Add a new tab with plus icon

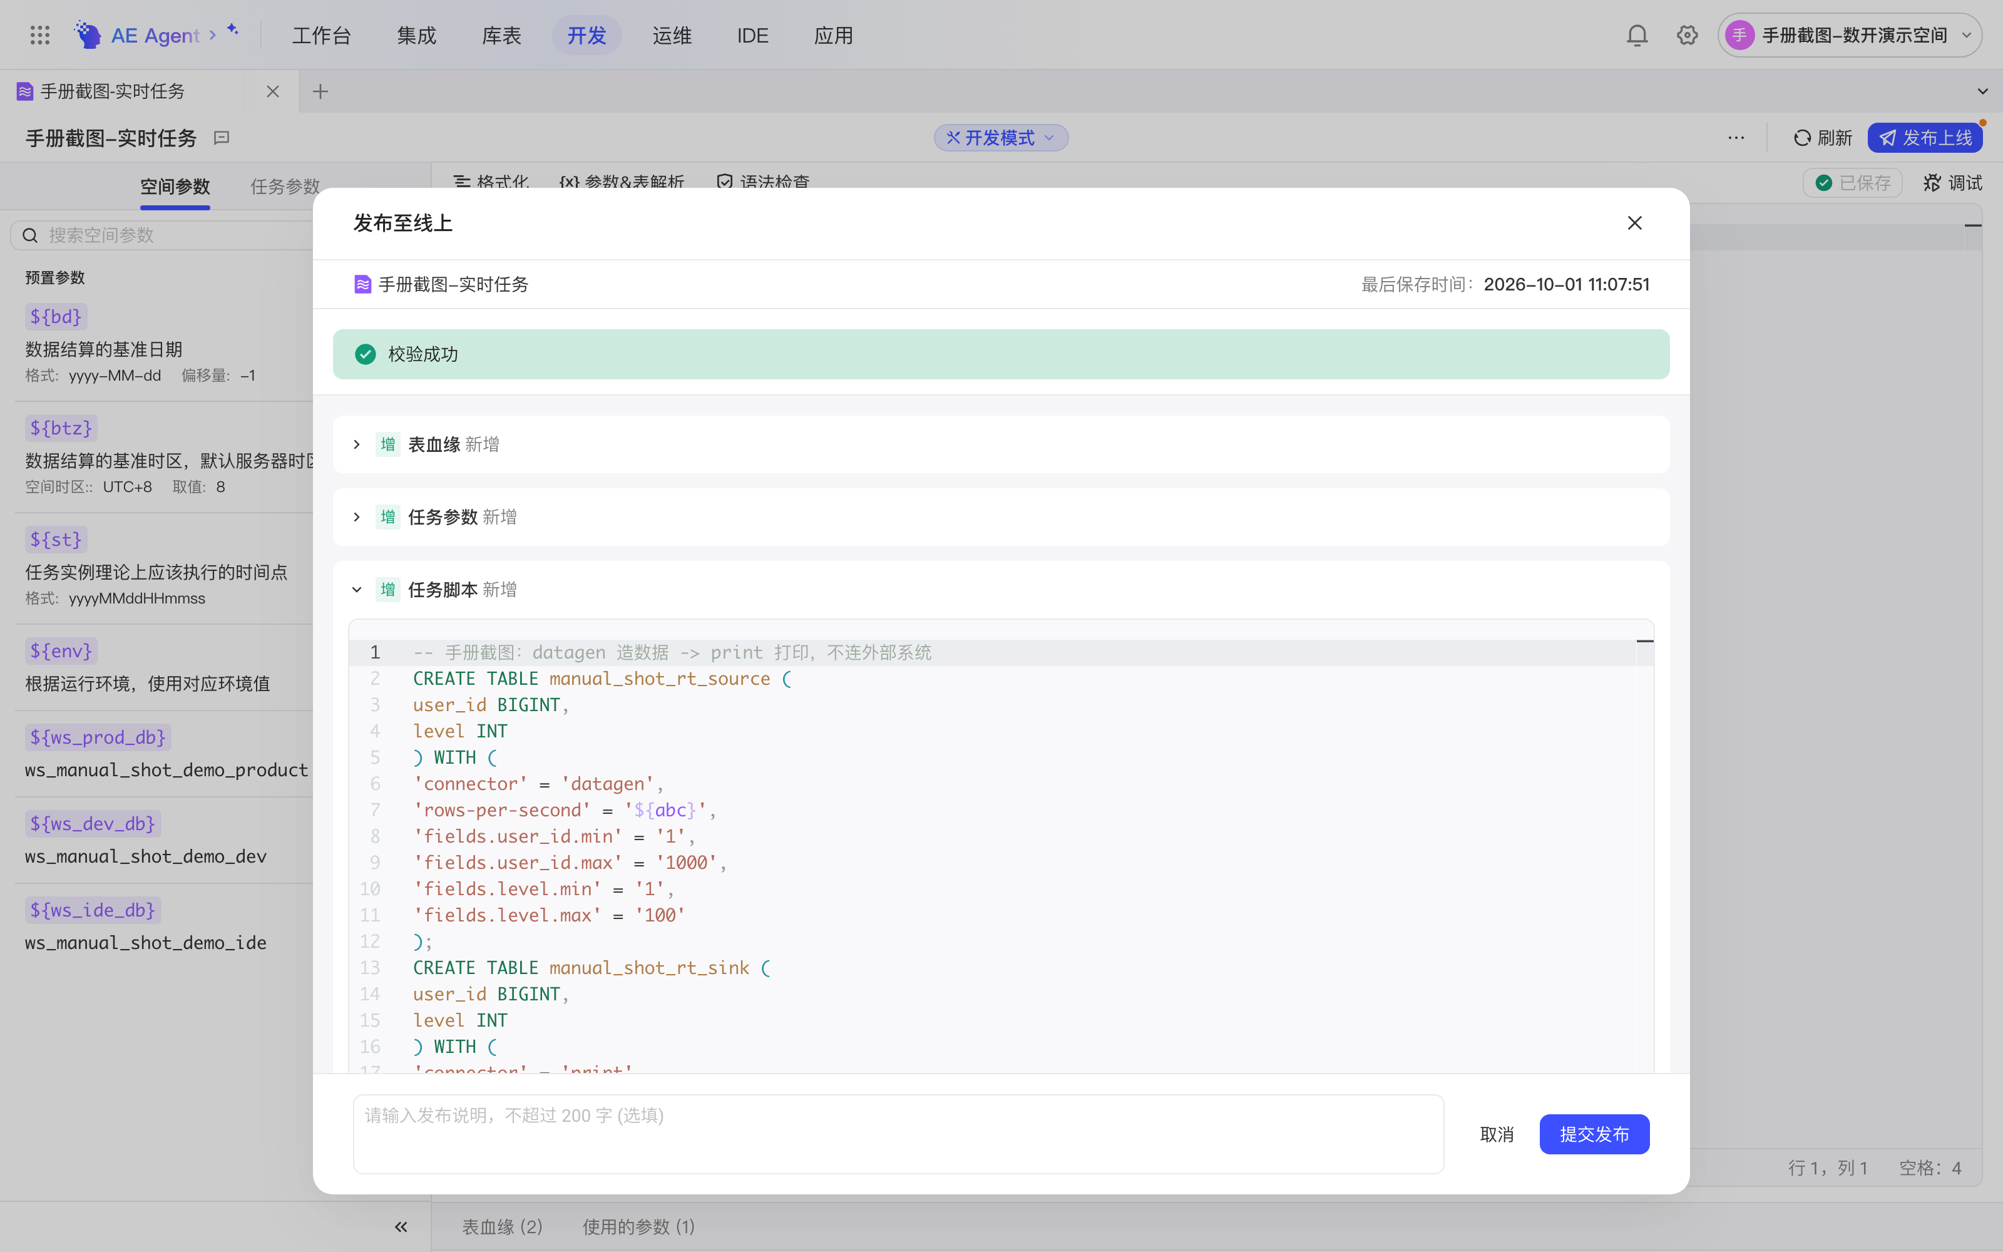320,91
